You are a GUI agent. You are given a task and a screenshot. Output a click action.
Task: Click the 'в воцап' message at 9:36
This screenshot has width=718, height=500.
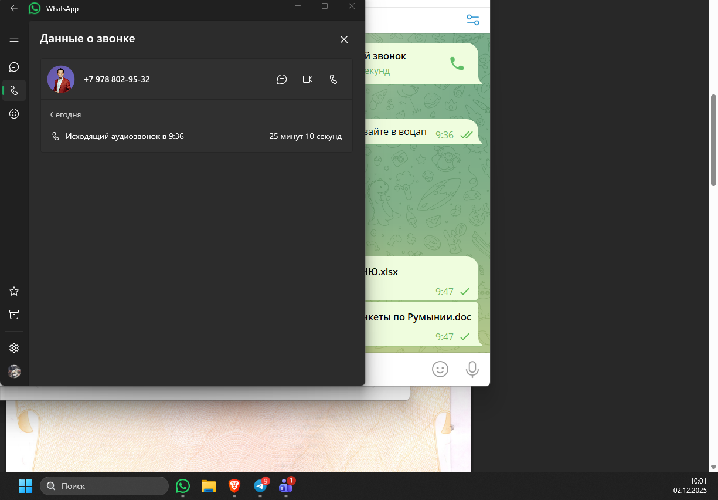[422, 131]
